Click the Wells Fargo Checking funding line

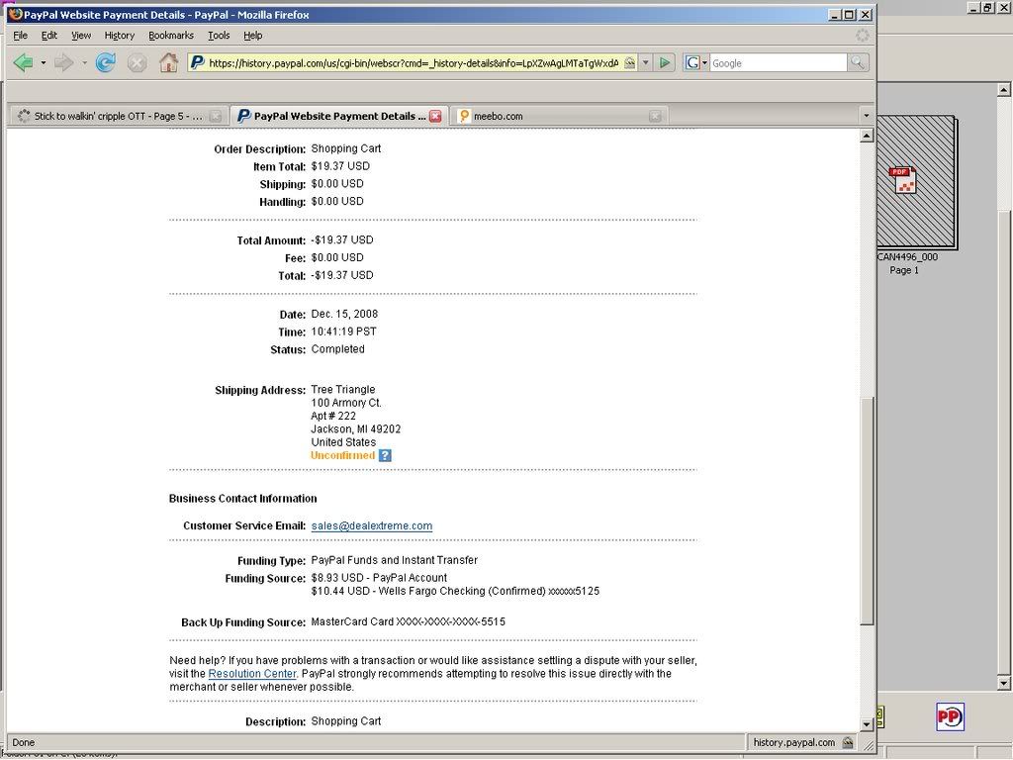pos(455,592)
